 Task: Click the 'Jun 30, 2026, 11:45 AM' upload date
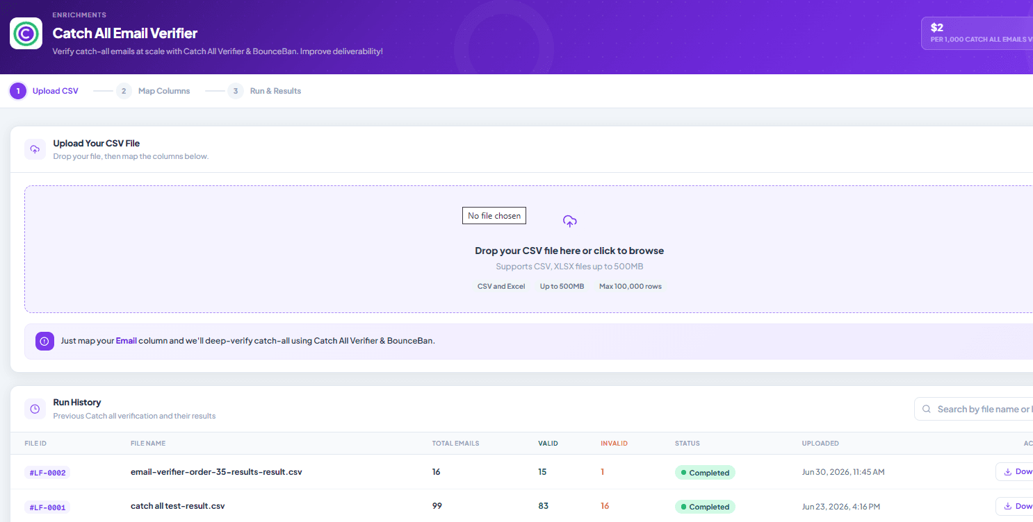coord(843,472)
